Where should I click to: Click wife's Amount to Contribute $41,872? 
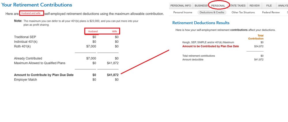(x=113, y=75)
